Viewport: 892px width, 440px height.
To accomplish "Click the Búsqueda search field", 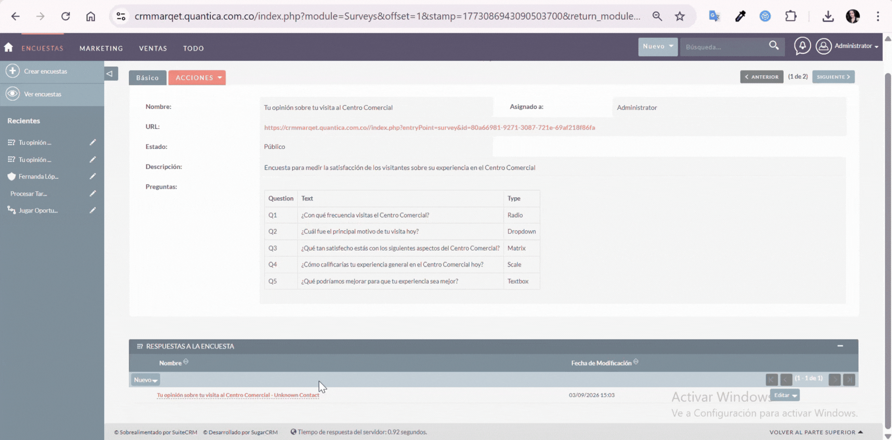I will pos(722,47).
